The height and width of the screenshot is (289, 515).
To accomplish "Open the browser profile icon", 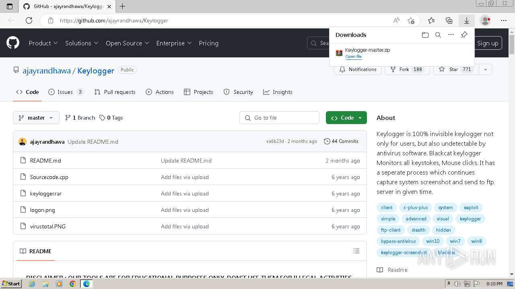I will click(486, 20).
